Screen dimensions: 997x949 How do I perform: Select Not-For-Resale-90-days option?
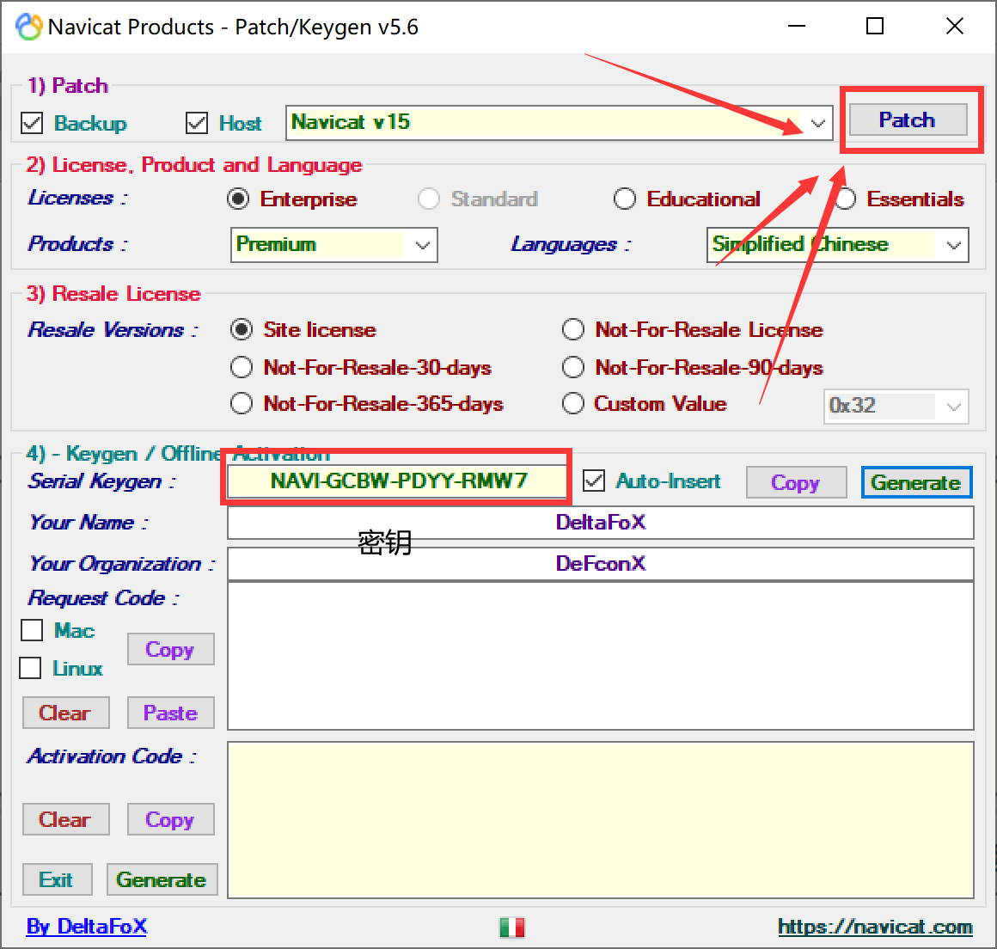coord(573,367)
